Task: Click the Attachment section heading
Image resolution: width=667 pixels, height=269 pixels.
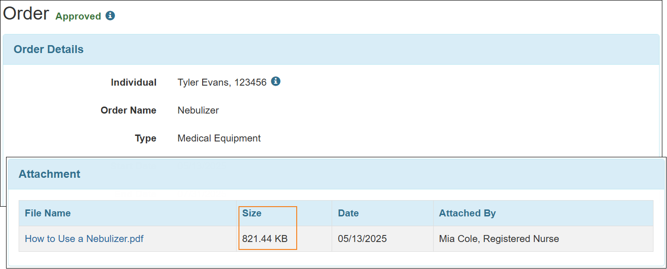Action: pyautogui.click(x=49, y=174)
